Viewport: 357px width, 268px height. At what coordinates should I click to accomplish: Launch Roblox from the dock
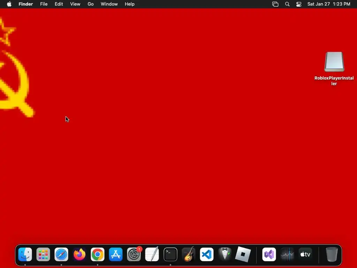point(243,254)
